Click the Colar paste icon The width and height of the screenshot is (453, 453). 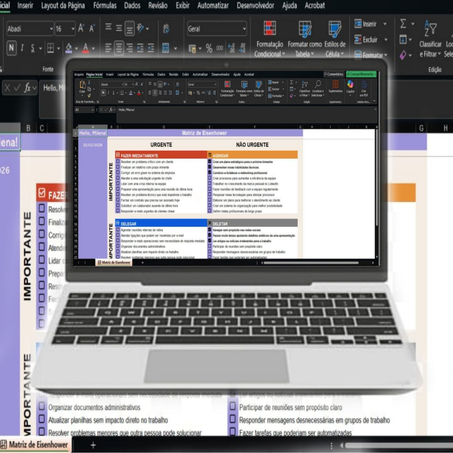click(x=82, y=85)
